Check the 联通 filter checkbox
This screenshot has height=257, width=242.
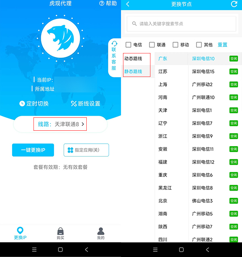[152, 45]
